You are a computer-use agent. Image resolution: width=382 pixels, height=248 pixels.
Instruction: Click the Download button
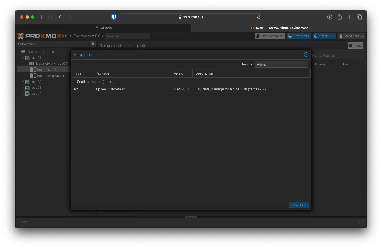point(299,205)
